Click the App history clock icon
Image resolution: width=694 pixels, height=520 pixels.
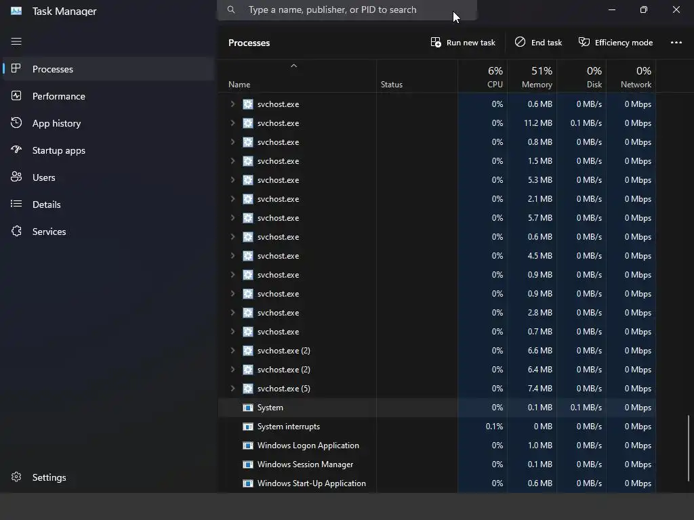point(16,123)
